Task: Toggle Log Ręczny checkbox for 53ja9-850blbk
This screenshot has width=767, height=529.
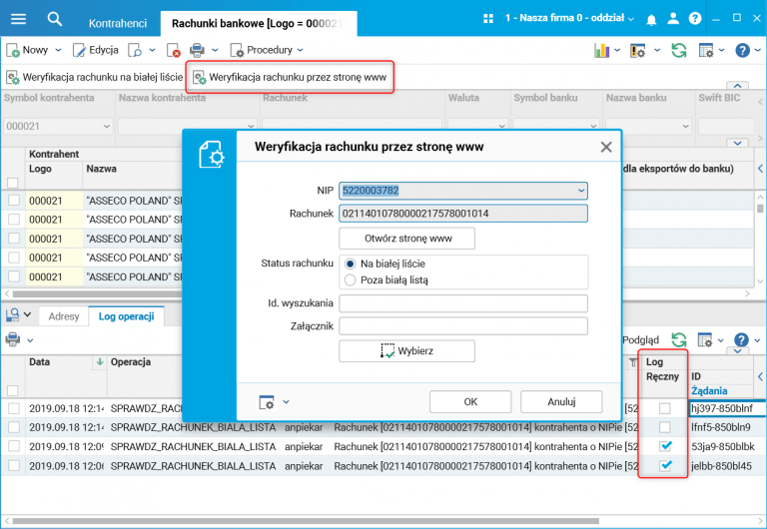Action: click(664, 446)
